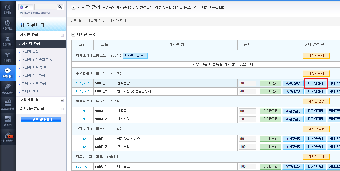This screenshot has height=171, width=340.
Task: Open the 관리홈 sidebar icon
Action: pyautogui.click(x=8, y=9)
